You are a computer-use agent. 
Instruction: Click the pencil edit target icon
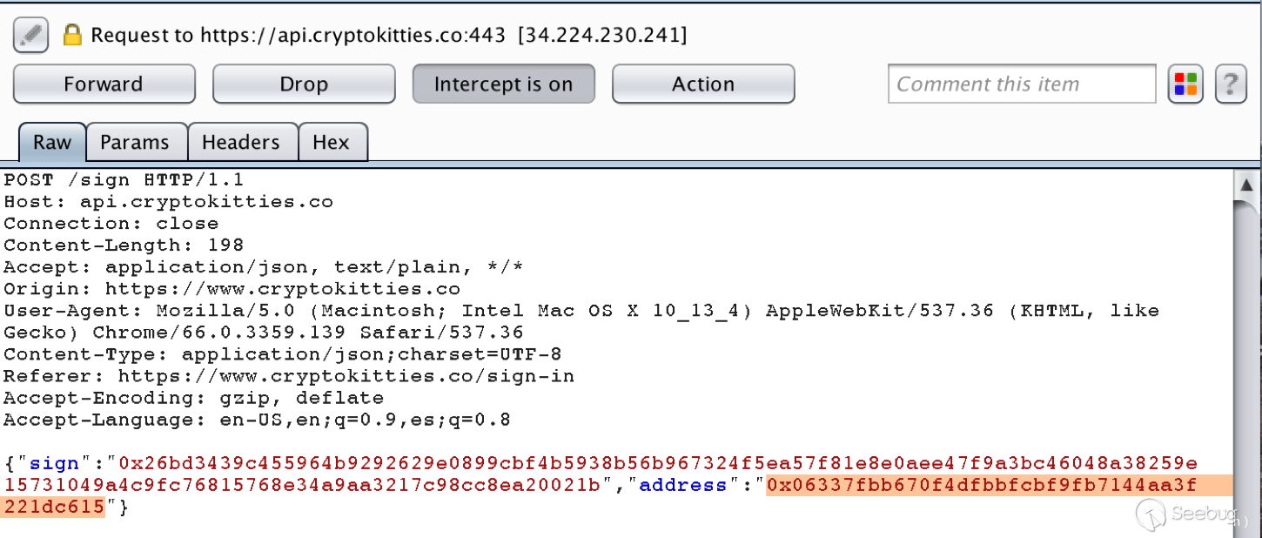click(x=30, y=35)
